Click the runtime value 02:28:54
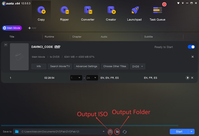This screenshot has width=199, height=136. (49, 78)
